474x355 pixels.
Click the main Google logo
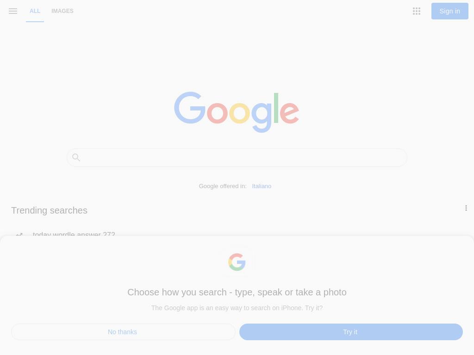pyautogui.click(x=237, y=112)
